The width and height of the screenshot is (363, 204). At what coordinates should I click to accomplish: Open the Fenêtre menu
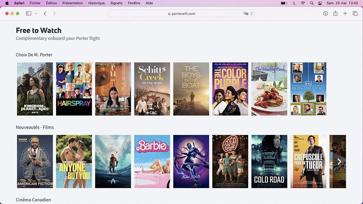coord(134,3)
